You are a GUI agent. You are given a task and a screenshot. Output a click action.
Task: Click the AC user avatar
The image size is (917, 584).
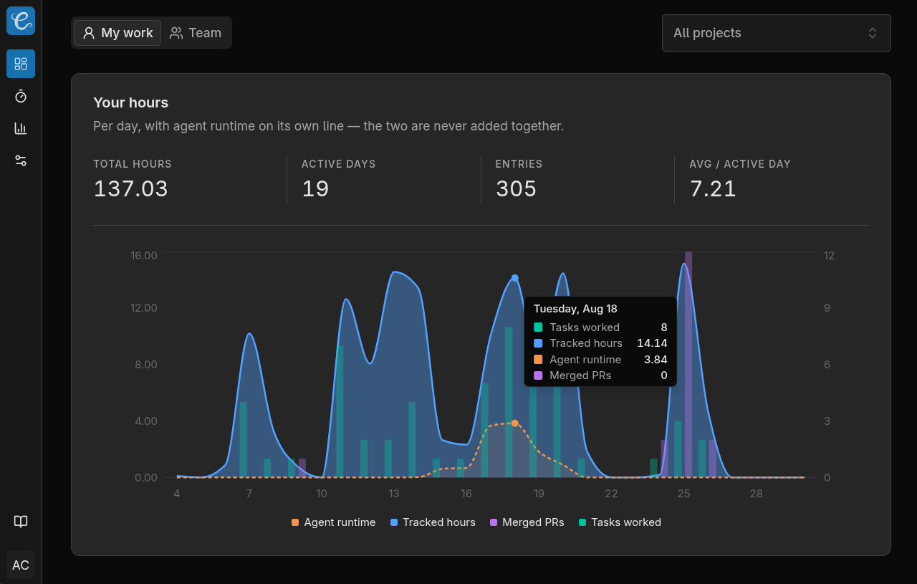click(21, 565)
